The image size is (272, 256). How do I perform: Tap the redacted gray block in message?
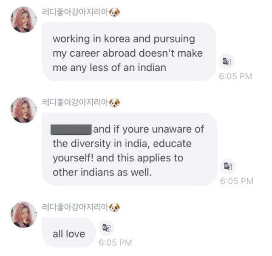[x=71, y=130]
